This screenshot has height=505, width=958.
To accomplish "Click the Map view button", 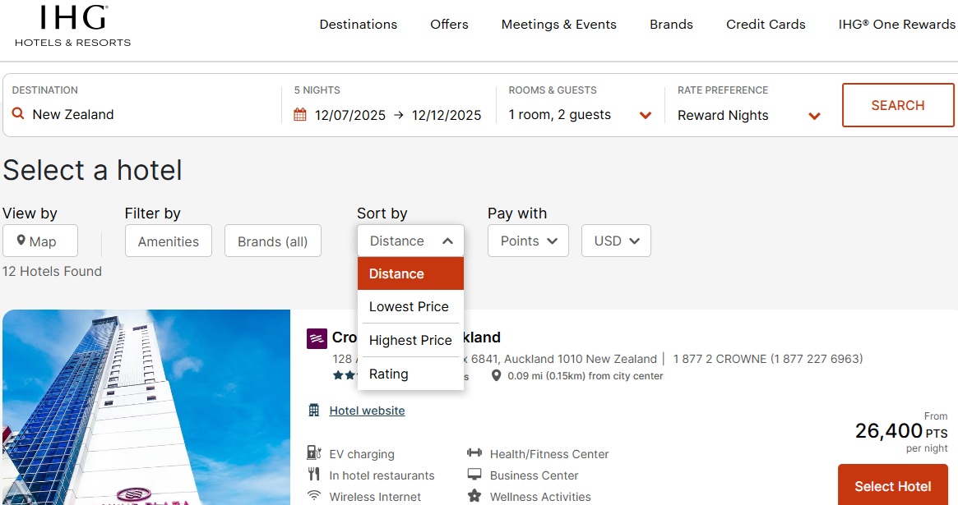I will tap(40, 241).
